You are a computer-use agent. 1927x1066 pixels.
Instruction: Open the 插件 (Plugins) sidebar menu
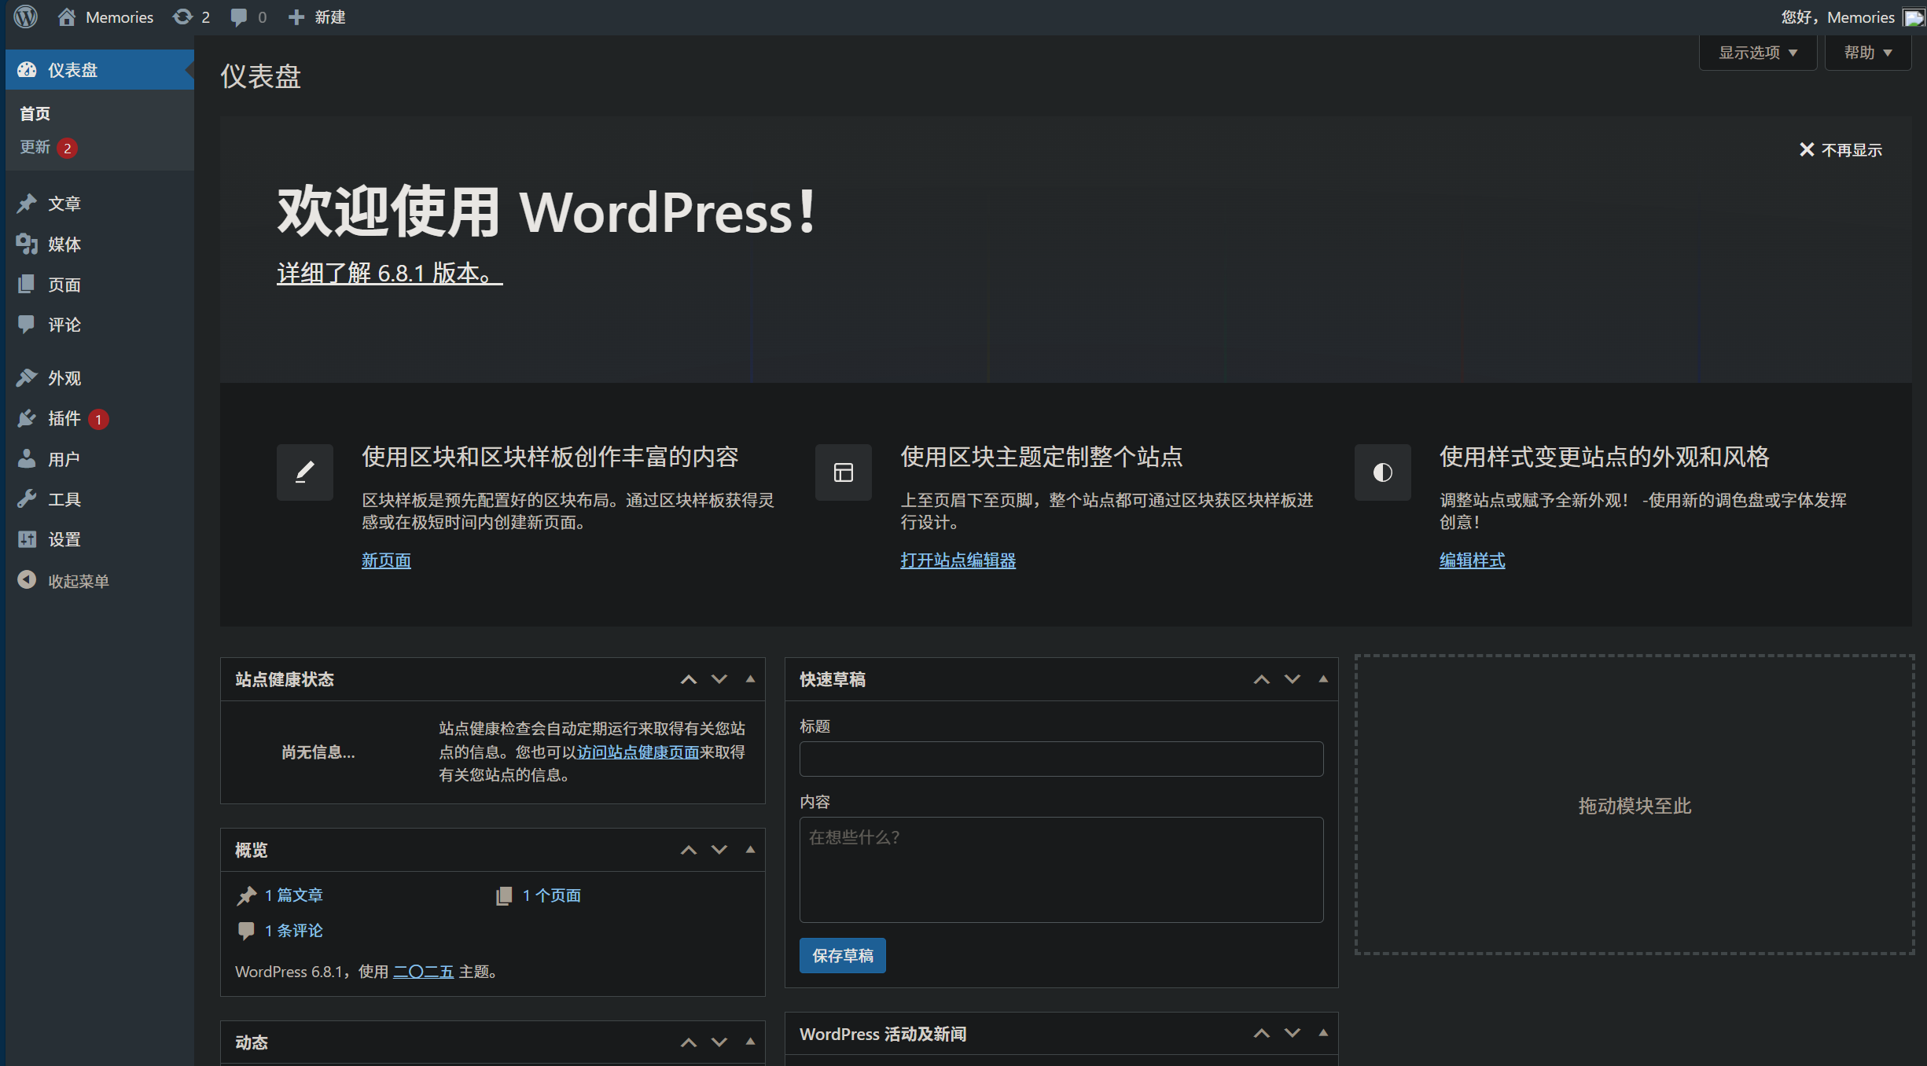(64, 418)
